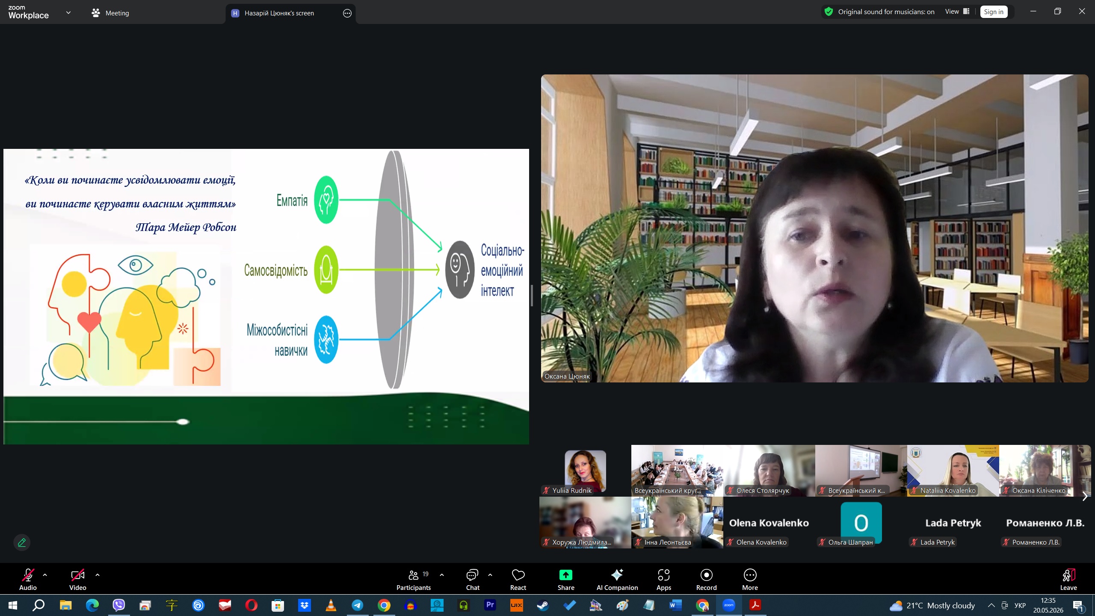Click the annotate pencil icon
The width and height of the screenshot is (1095, 616).
tap(22, 542)
